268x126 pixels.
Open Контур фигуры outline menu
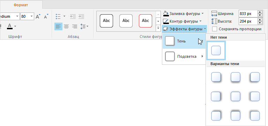tap(183, 21)
